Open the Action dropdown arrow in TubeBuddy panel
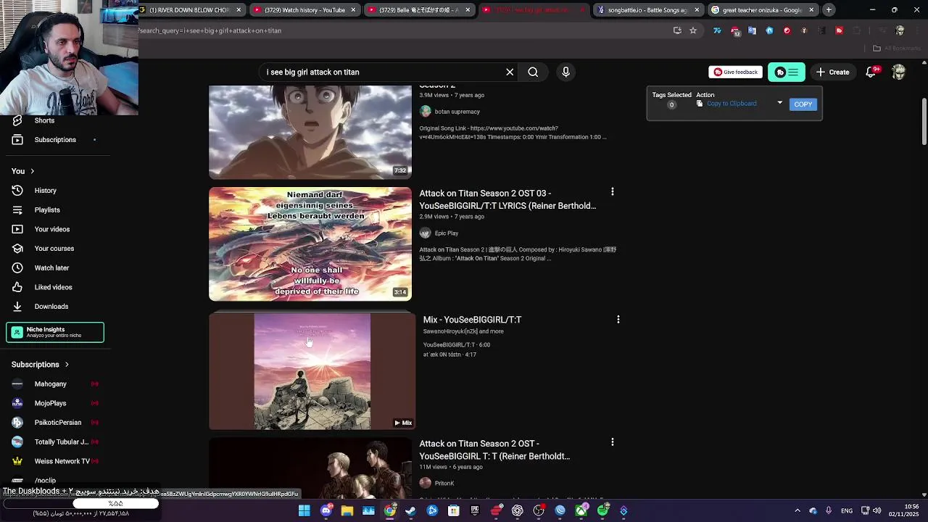 (x=780, y=103)
